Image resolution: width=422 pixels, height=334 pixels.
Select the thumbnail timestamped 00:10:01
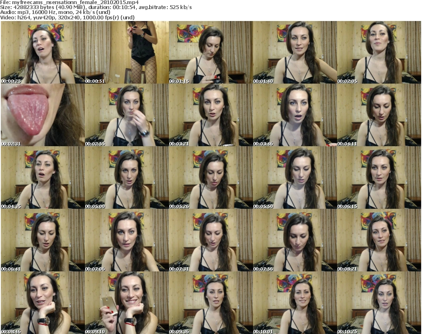pos(295,303)
